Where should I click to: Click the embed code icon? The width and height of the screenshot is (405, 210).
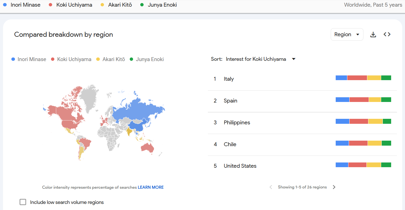(387, 34)
